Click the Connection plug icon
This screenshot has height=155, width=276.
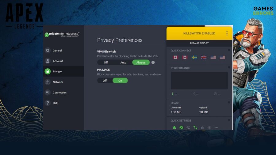click(48, 93)
